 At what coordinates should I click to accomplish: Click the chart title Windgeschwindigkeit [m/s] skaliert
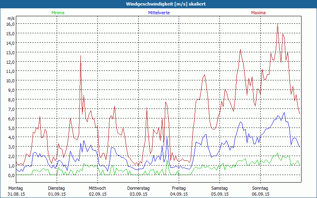[166, 4]
